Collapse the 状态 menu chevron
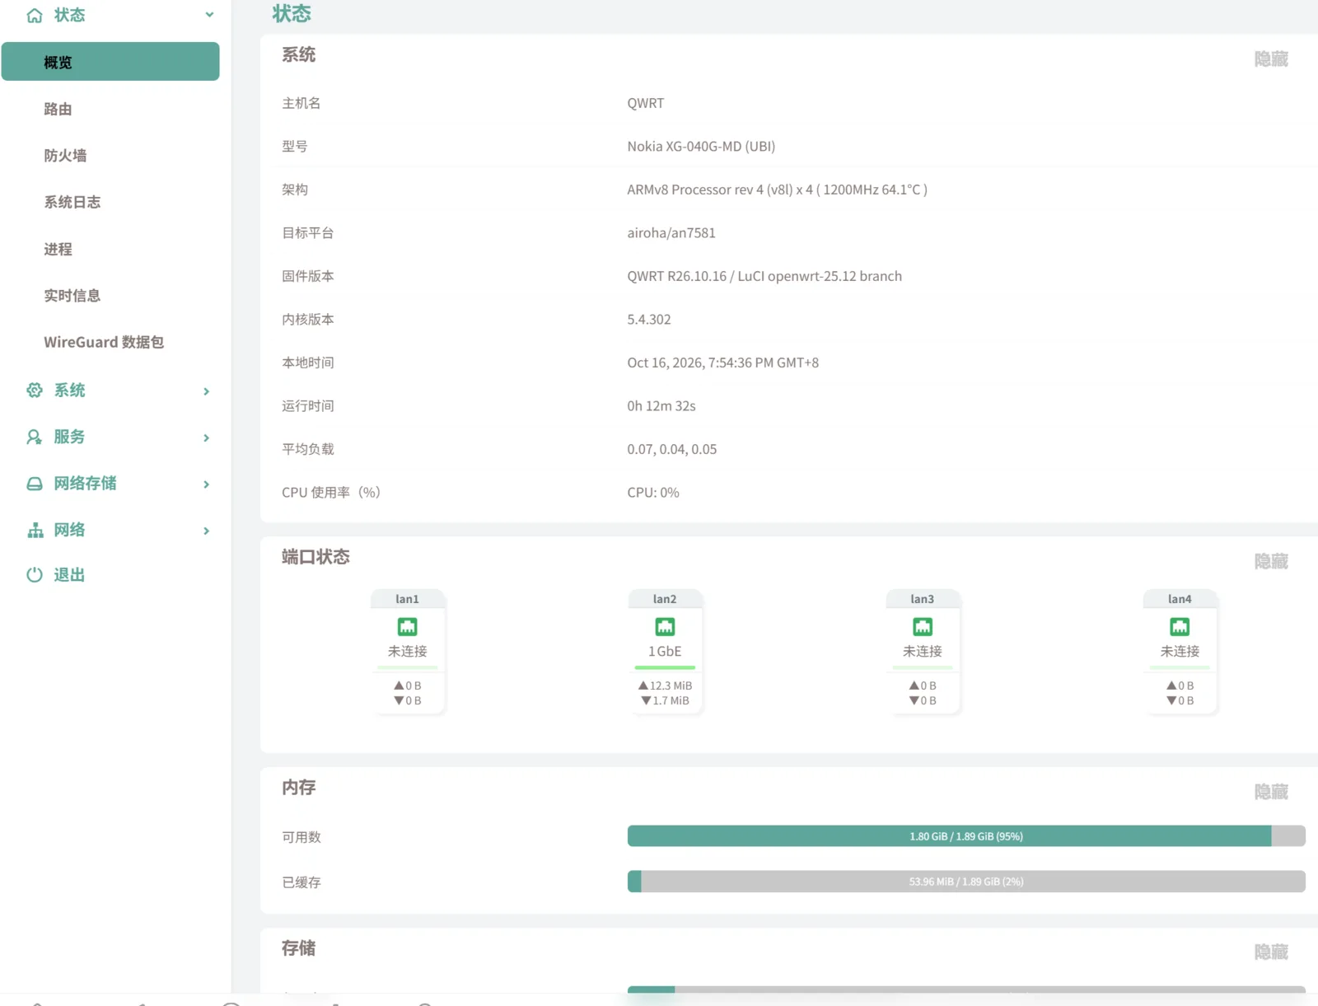1318x1006 pixels. 209,15
